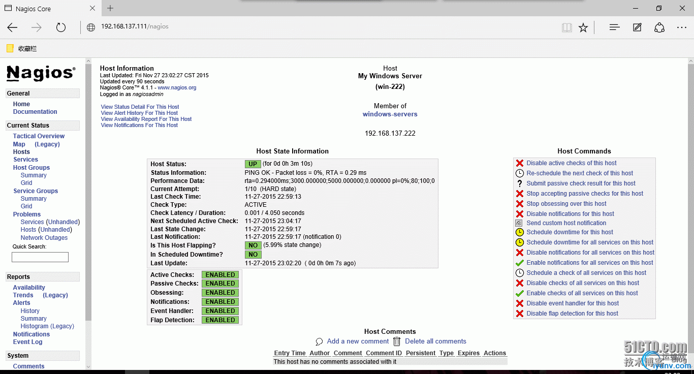Open a new browser tab with plus button
Image resolution: width=694 pixels, height=374 pixels.
coord(110,8)
